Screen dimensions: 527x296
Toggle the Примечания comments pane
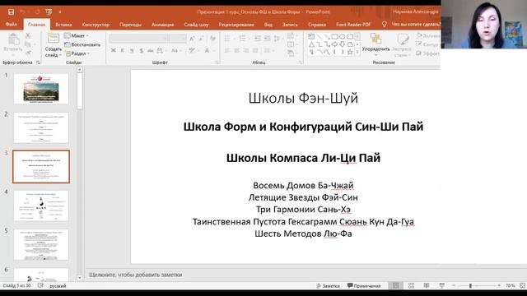364,286
